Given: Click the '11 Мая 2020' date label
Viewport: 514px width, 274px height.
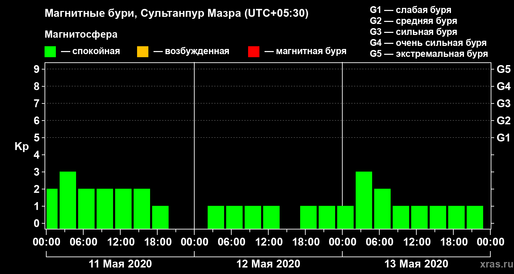Looking at the screenshot, I should pos(120,264).
